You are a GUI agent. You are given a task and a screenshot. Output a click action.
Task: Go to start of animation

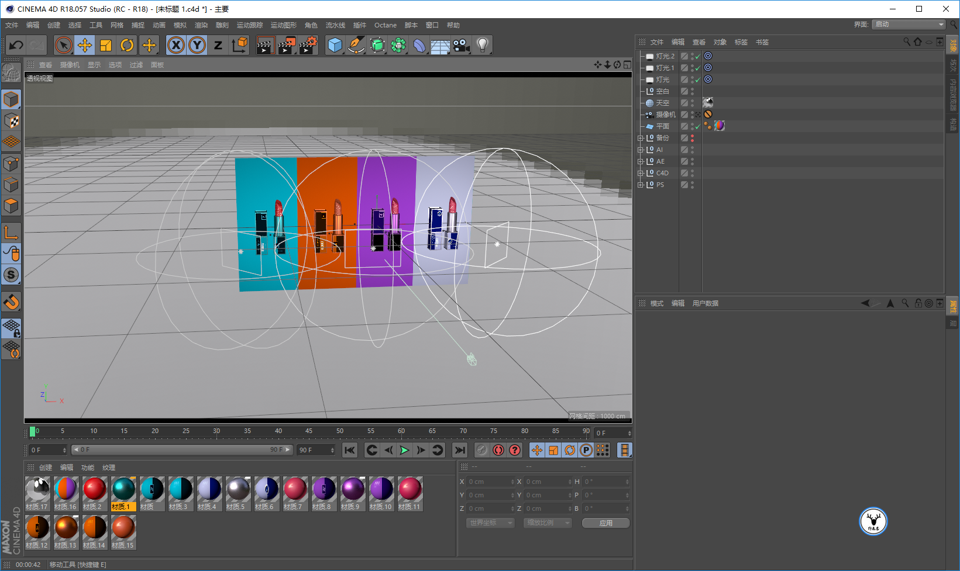click(x=350, y=450)
